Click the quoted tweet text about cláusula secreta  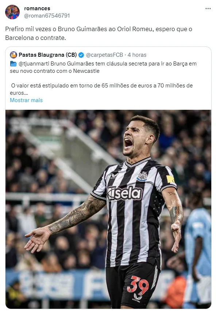103,67
